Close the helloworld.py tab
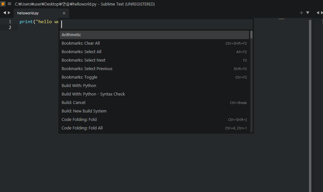Screen dimensions: 323x192 [x=64, y=13]
